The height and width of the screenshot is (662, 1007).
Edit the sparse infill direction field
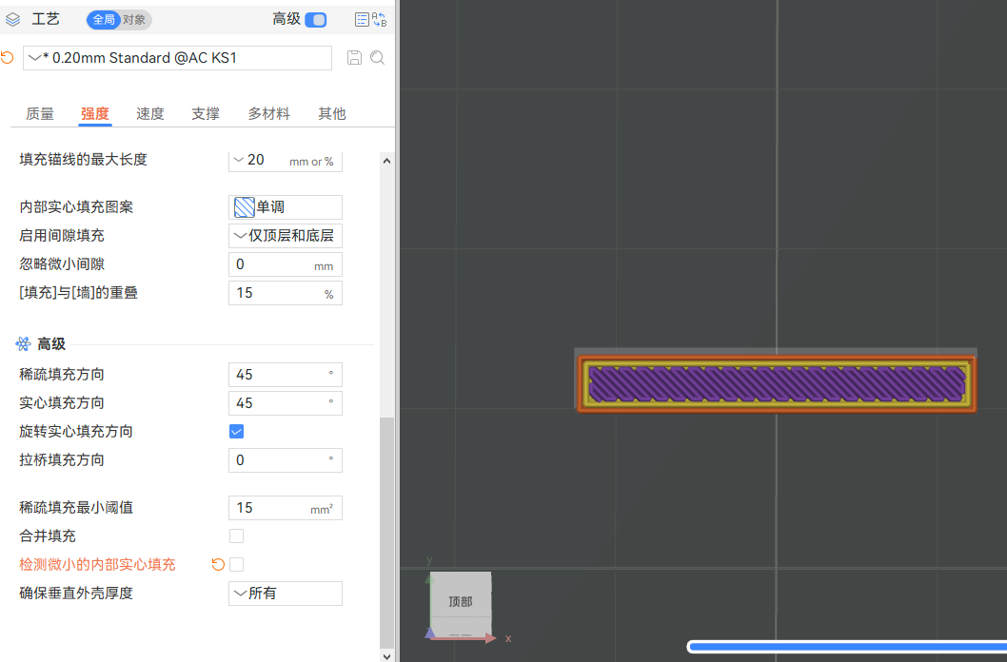[286, 375]
